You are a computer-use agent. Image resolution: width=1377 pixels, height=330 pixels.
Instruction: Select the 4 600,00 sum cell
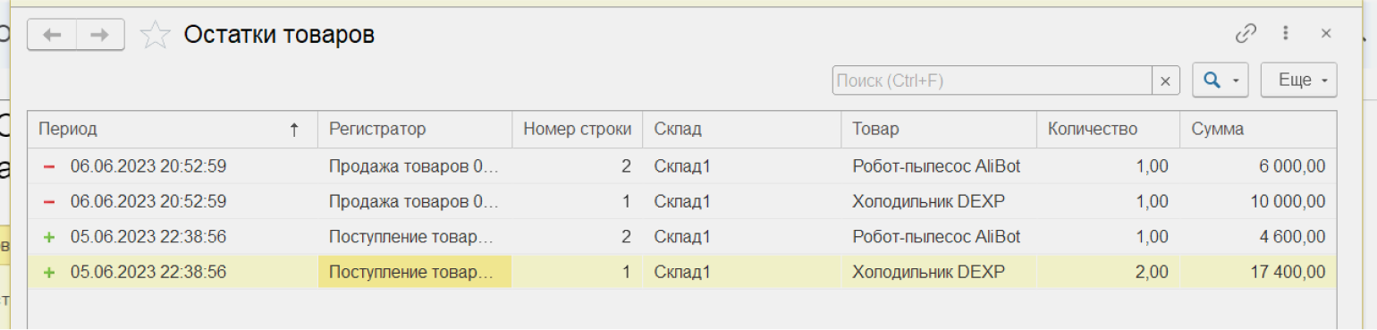1259,237
